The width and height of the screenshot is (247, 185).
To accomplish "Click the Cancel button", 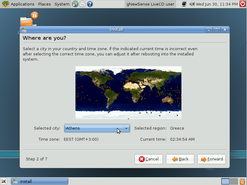I will 149,159.
